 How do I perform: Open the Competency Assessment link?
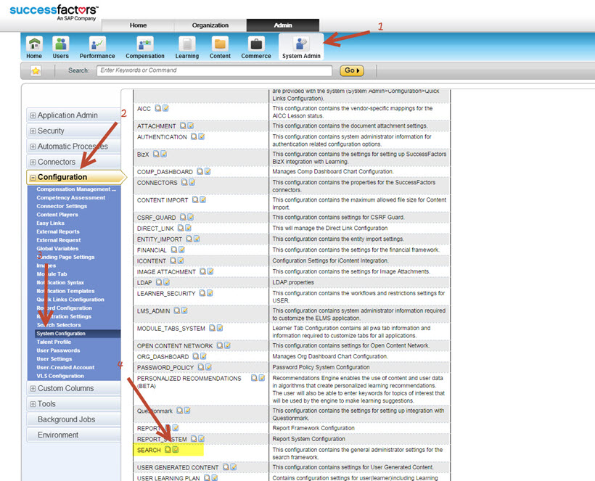pyautogui.click(x=71, y=197)
